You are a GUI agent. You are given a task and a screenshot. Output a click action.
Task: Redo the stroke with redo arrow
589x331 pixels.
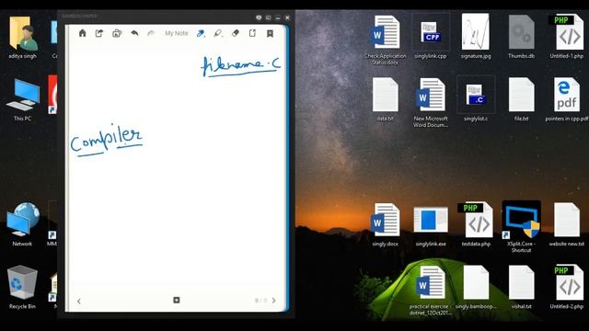point(151,33)
